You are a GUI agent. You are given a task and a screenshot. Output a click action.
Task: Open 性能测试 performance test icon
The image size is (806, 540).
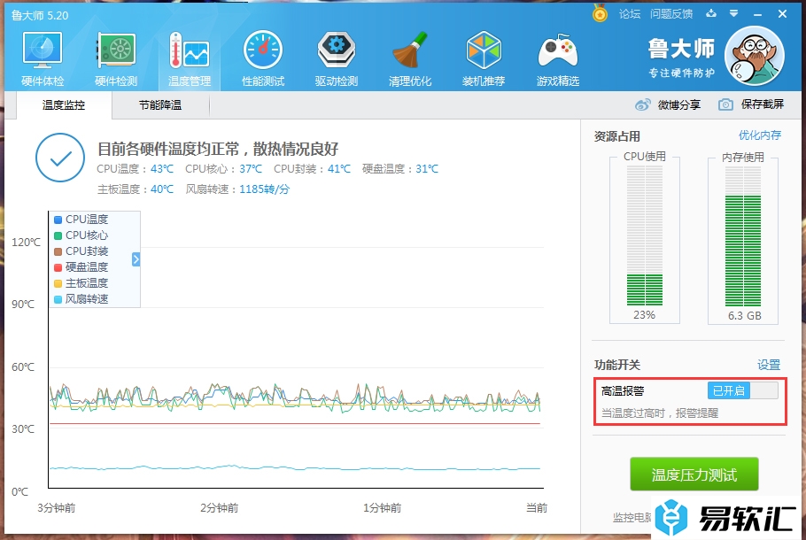263,50
